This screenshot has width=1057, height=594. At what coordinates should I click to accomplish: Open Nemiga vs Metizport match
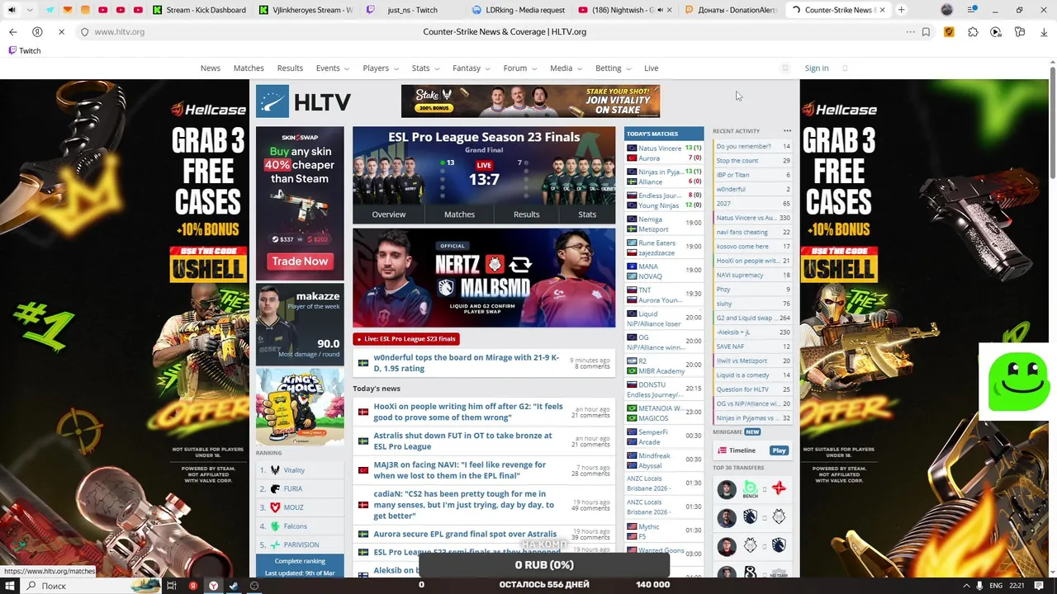pos(664,224)
